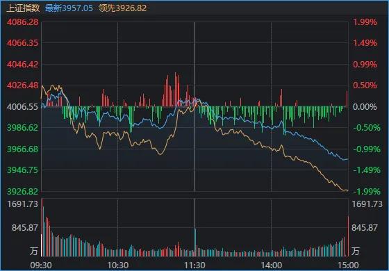Click the 1.49% percent axis label

click(x=365, y=43)
